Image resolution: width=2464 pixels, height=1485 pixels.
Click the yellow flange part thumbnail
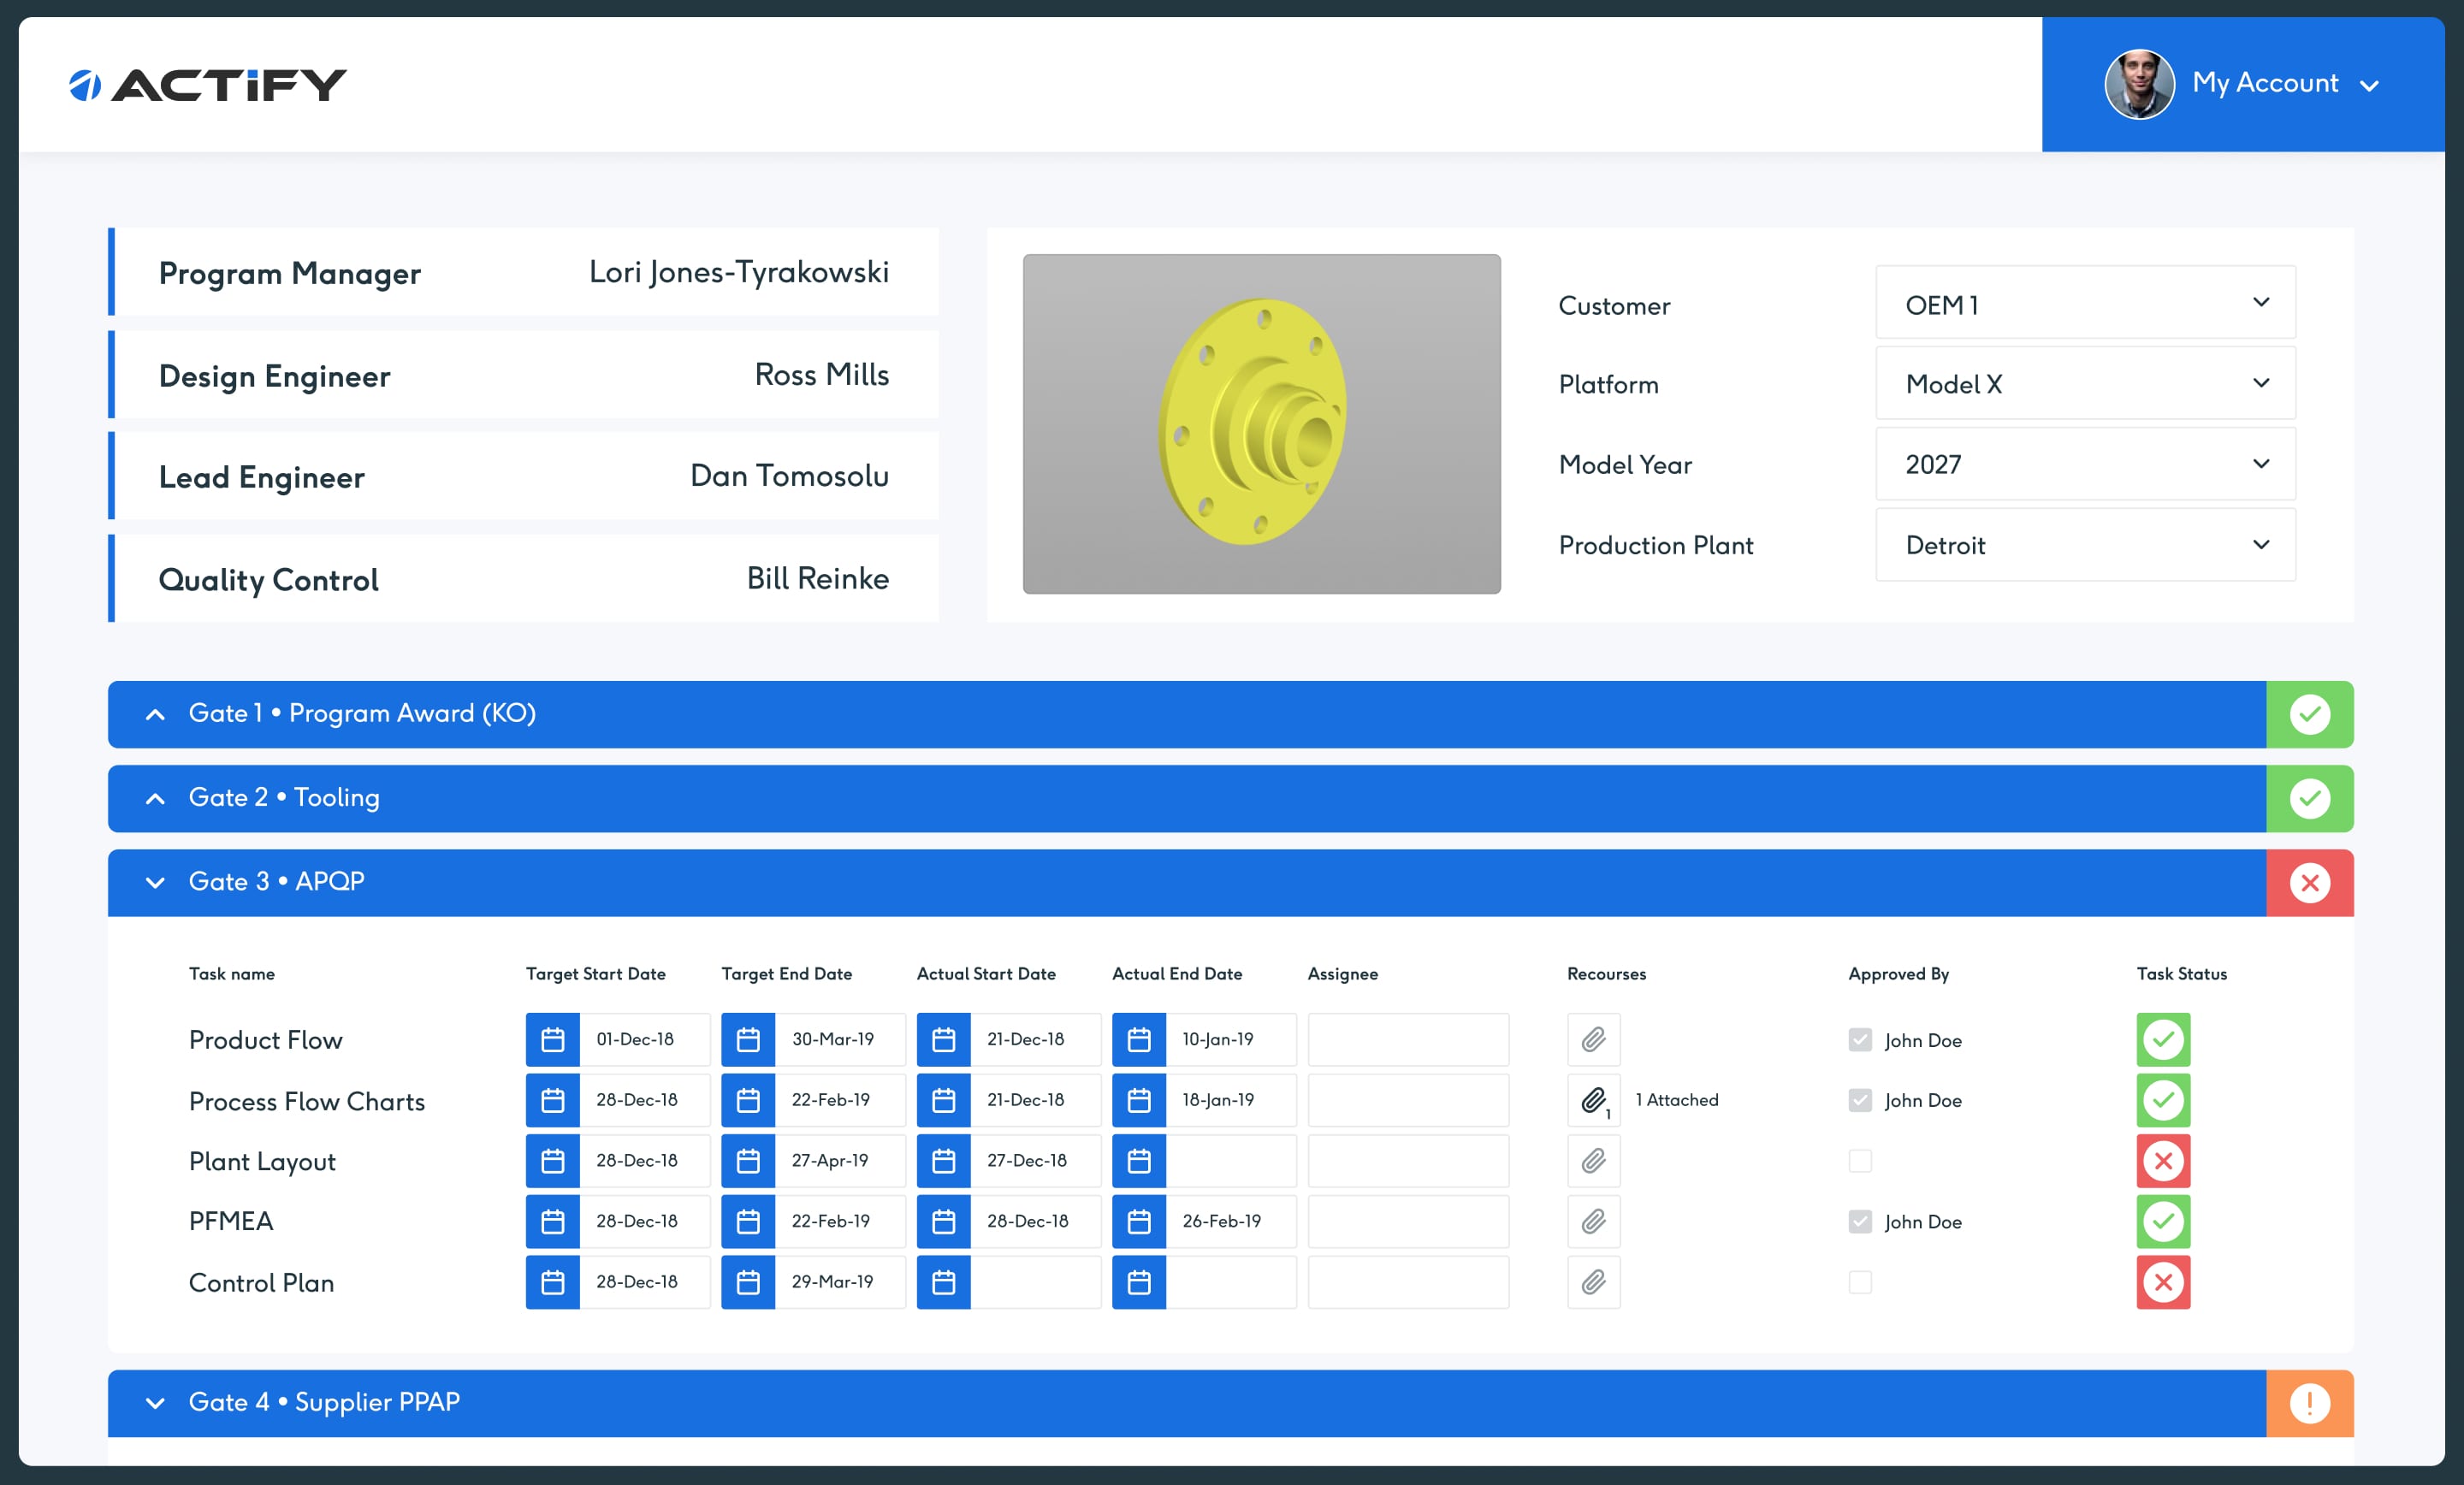click(x=1260, y=424)
